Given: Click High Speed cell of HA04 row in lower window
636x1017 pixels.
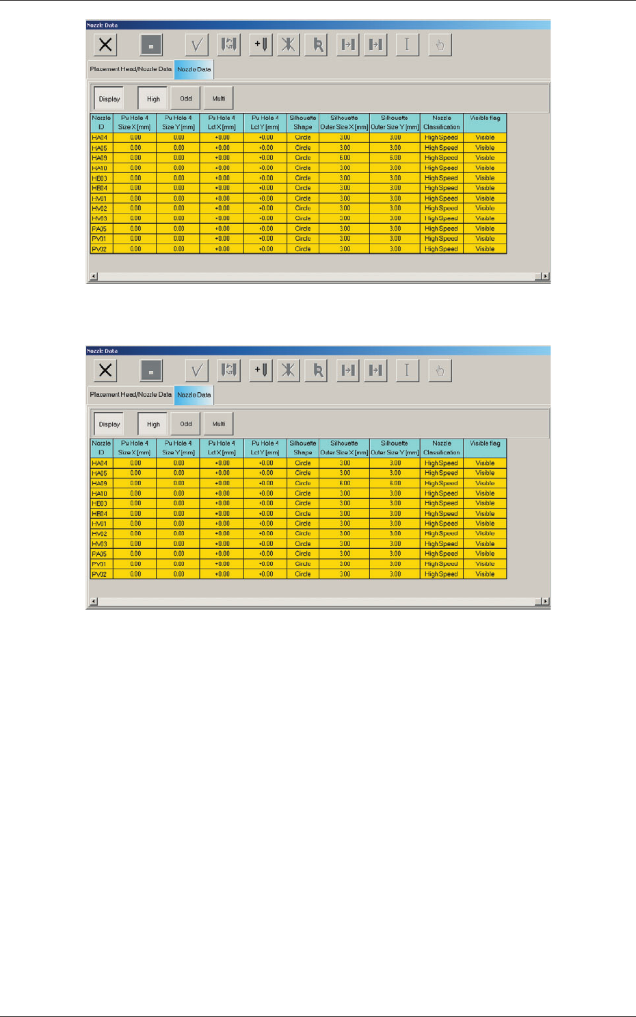Looking at the screenshot, I should (442, 463).
